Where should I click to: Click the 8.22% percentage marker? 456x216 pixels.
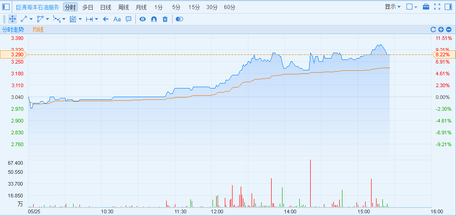[444, 54]
